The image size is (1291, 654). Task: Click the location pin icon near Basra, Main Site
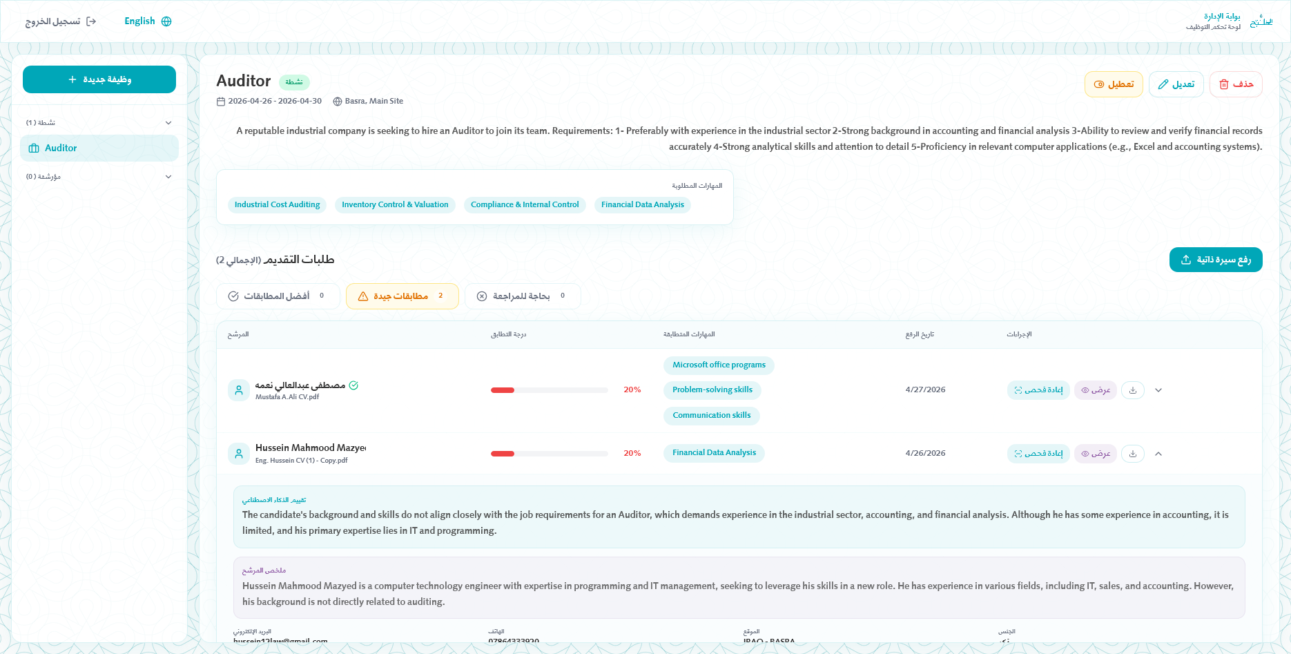337,101
